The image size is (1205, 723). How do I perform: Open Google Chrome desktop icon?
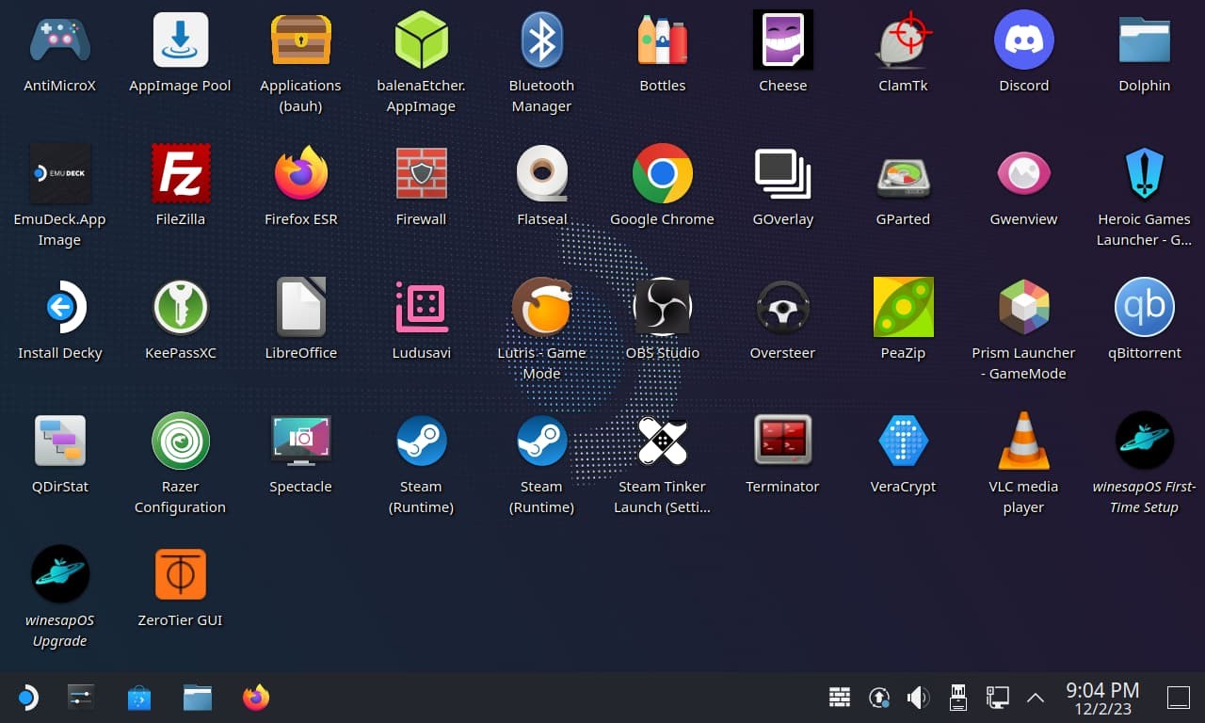point(663,174)
